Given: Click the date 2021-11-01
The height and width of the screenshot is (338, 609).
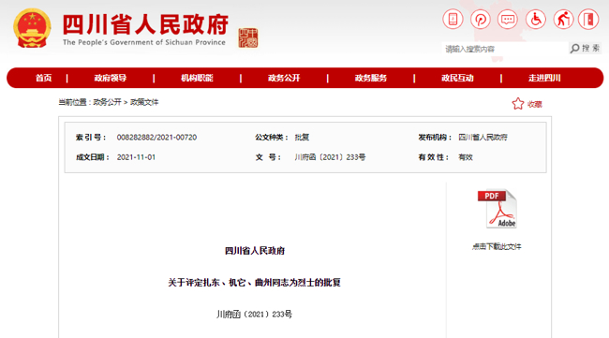Looking at the screenshot, I should [136, 157].
